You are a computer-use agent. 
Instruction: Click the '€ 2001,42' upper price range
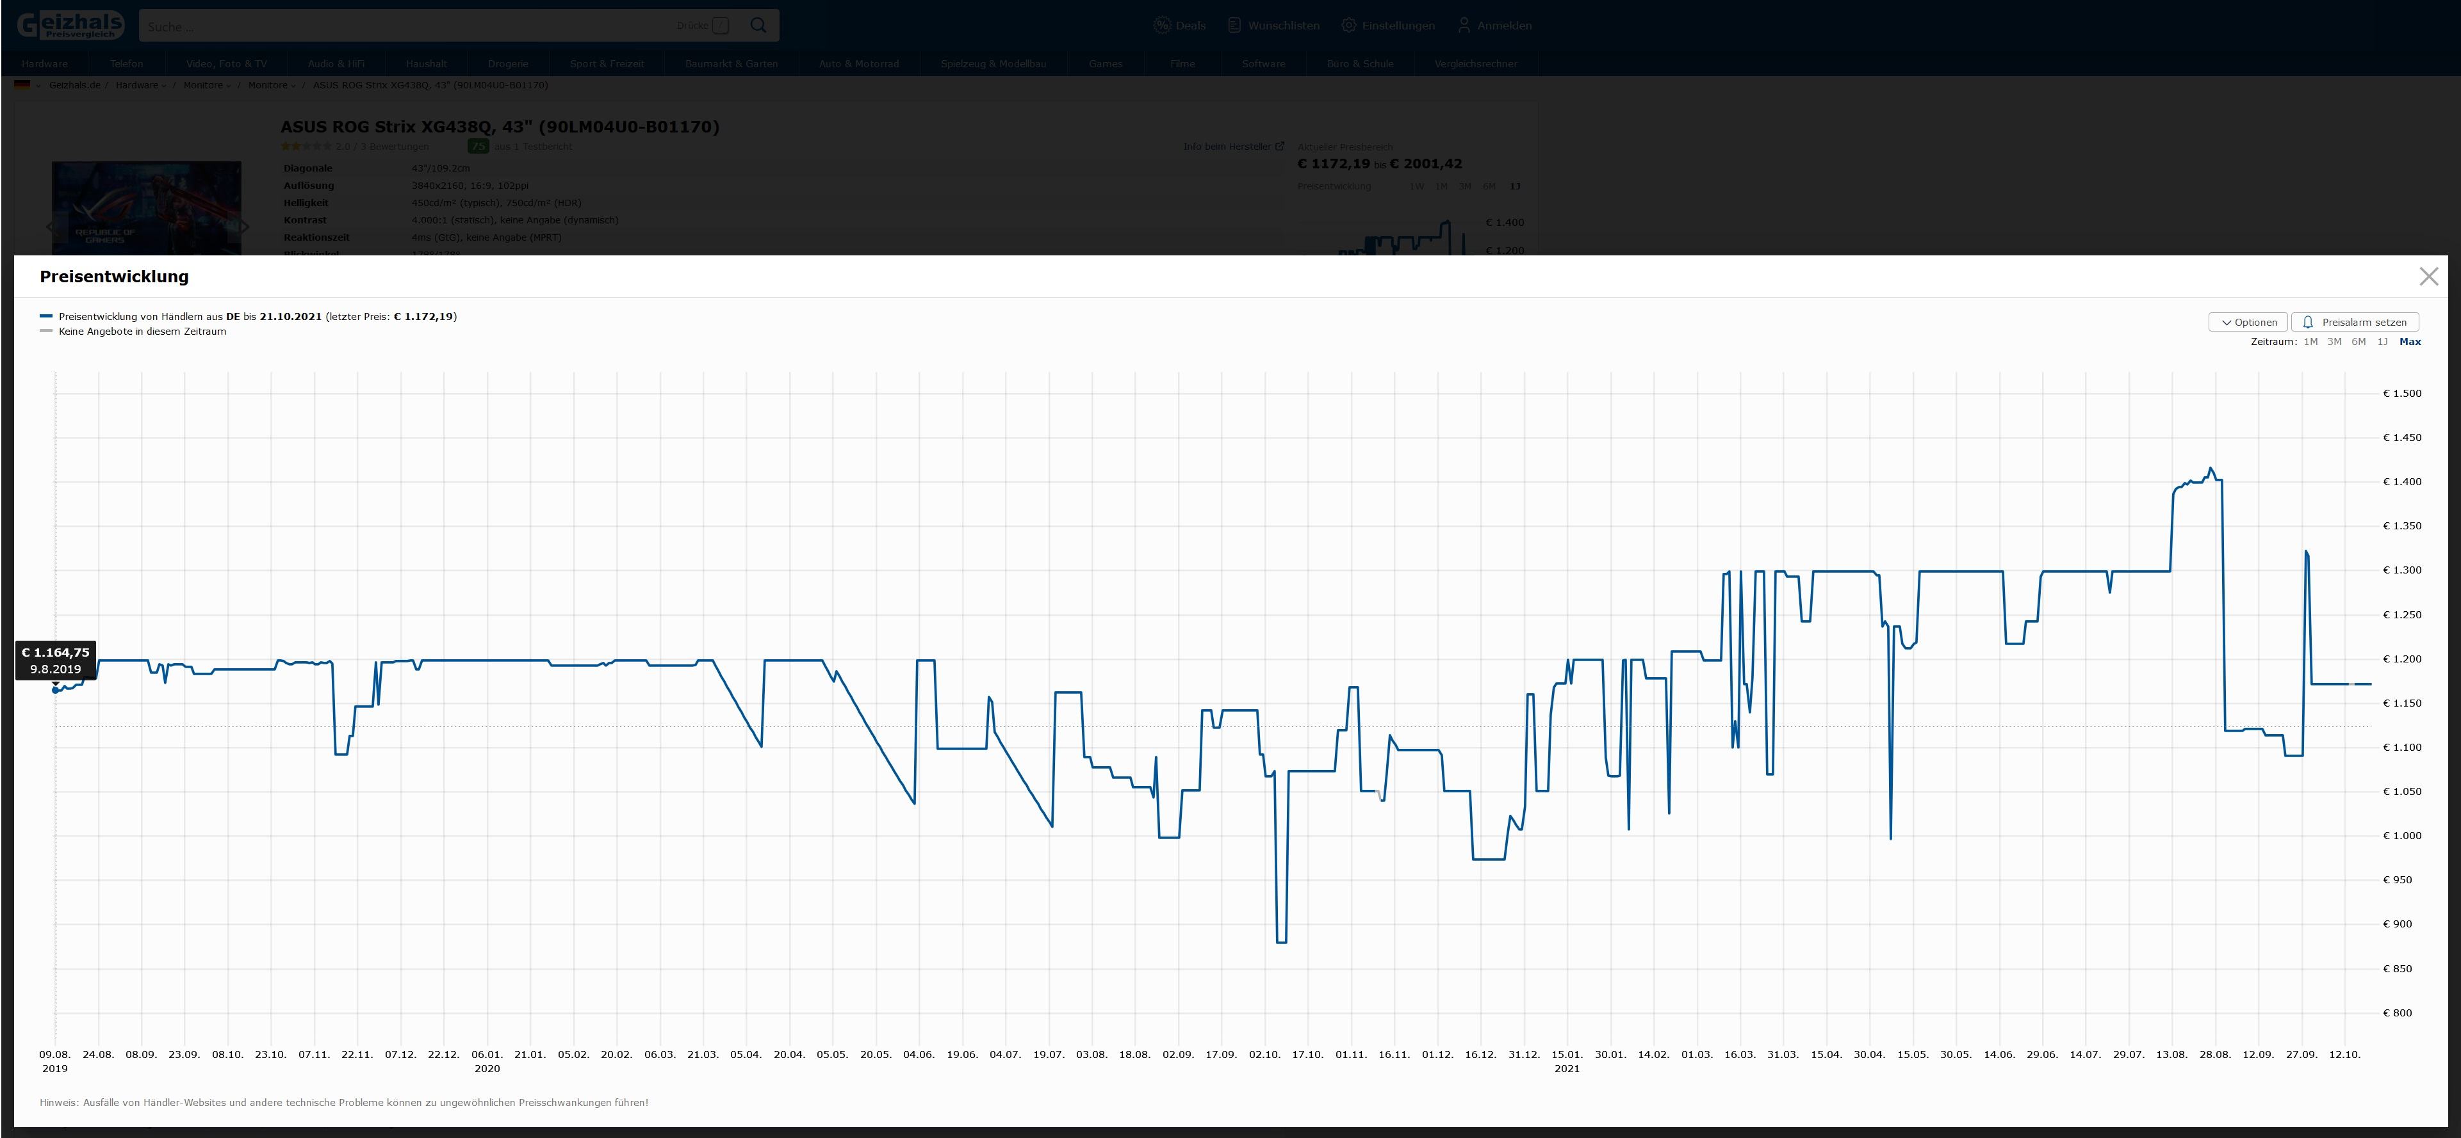[1427, 163]
